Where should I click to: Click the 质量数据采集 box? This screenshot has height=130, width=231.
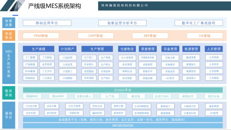pyautogui.click(x=148, y=57)
